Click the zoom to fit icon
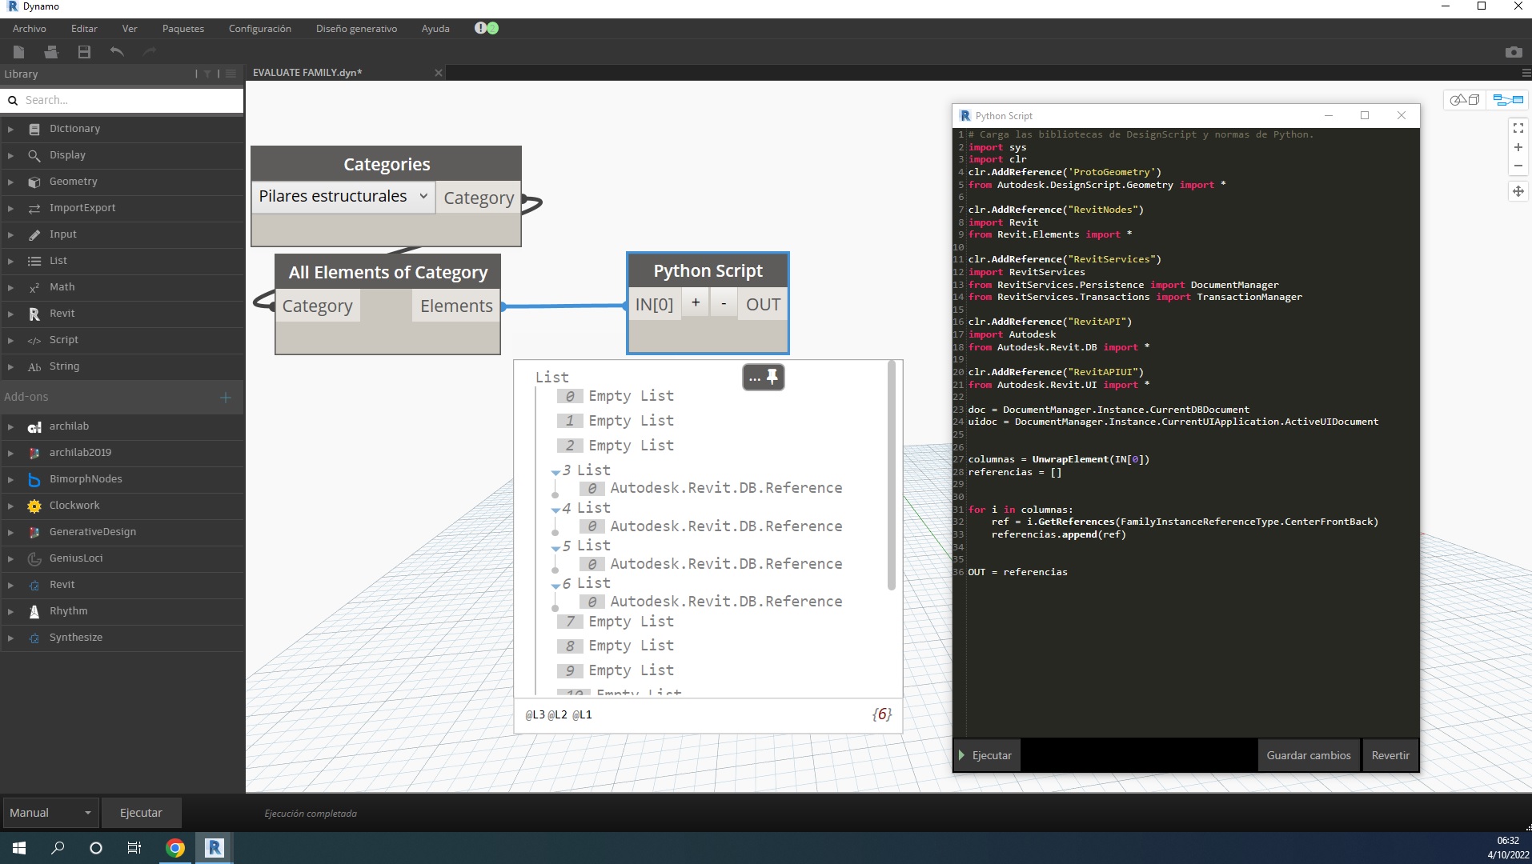 point(1518,128)
